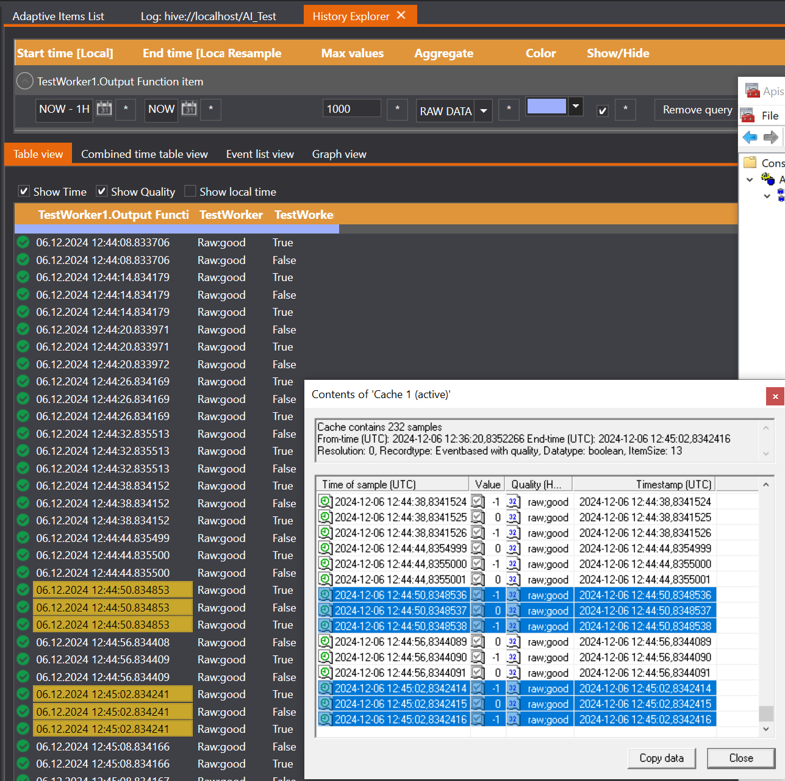Image resolution: width=785 pixels, height=781 pixels.
Task: Click the Copy data button
Action: [x=661, y=758]
